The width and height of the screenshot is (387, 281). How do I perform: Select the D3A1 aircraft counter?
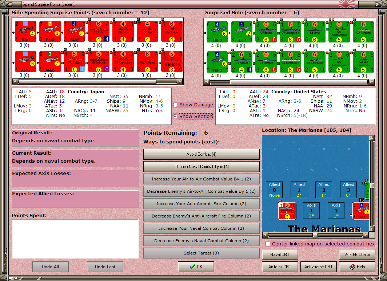26,32
